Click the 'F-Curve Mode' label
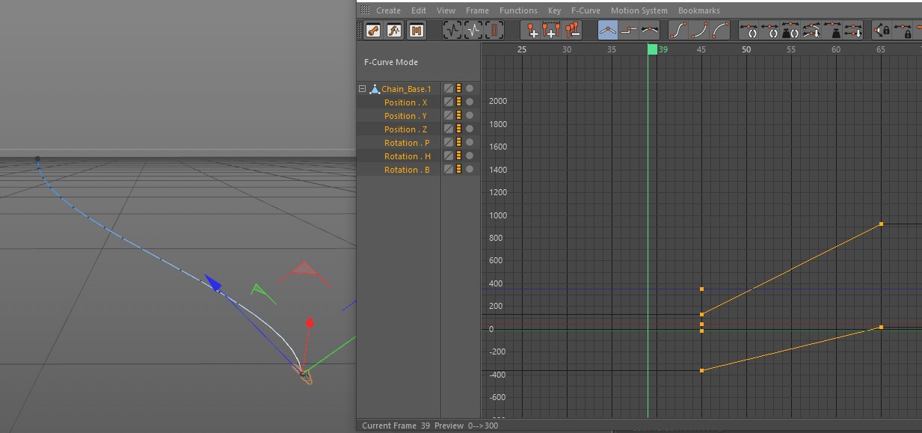This screenshot has height=433, width=922. (x=391, y=62)
